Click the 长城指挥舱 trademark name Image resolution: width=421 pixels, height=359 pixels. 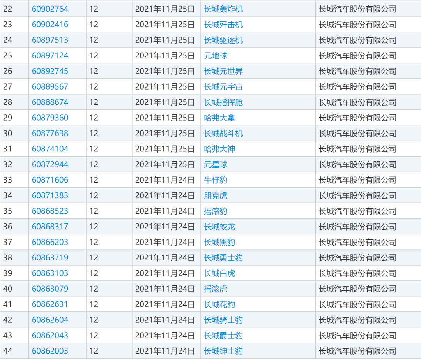(x=223, y=102)
